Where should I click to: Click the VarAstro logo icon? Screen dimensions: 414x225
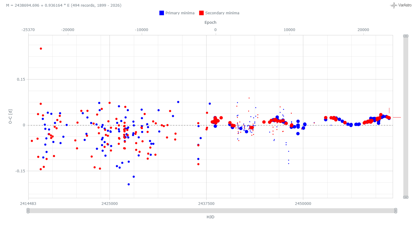394,5
